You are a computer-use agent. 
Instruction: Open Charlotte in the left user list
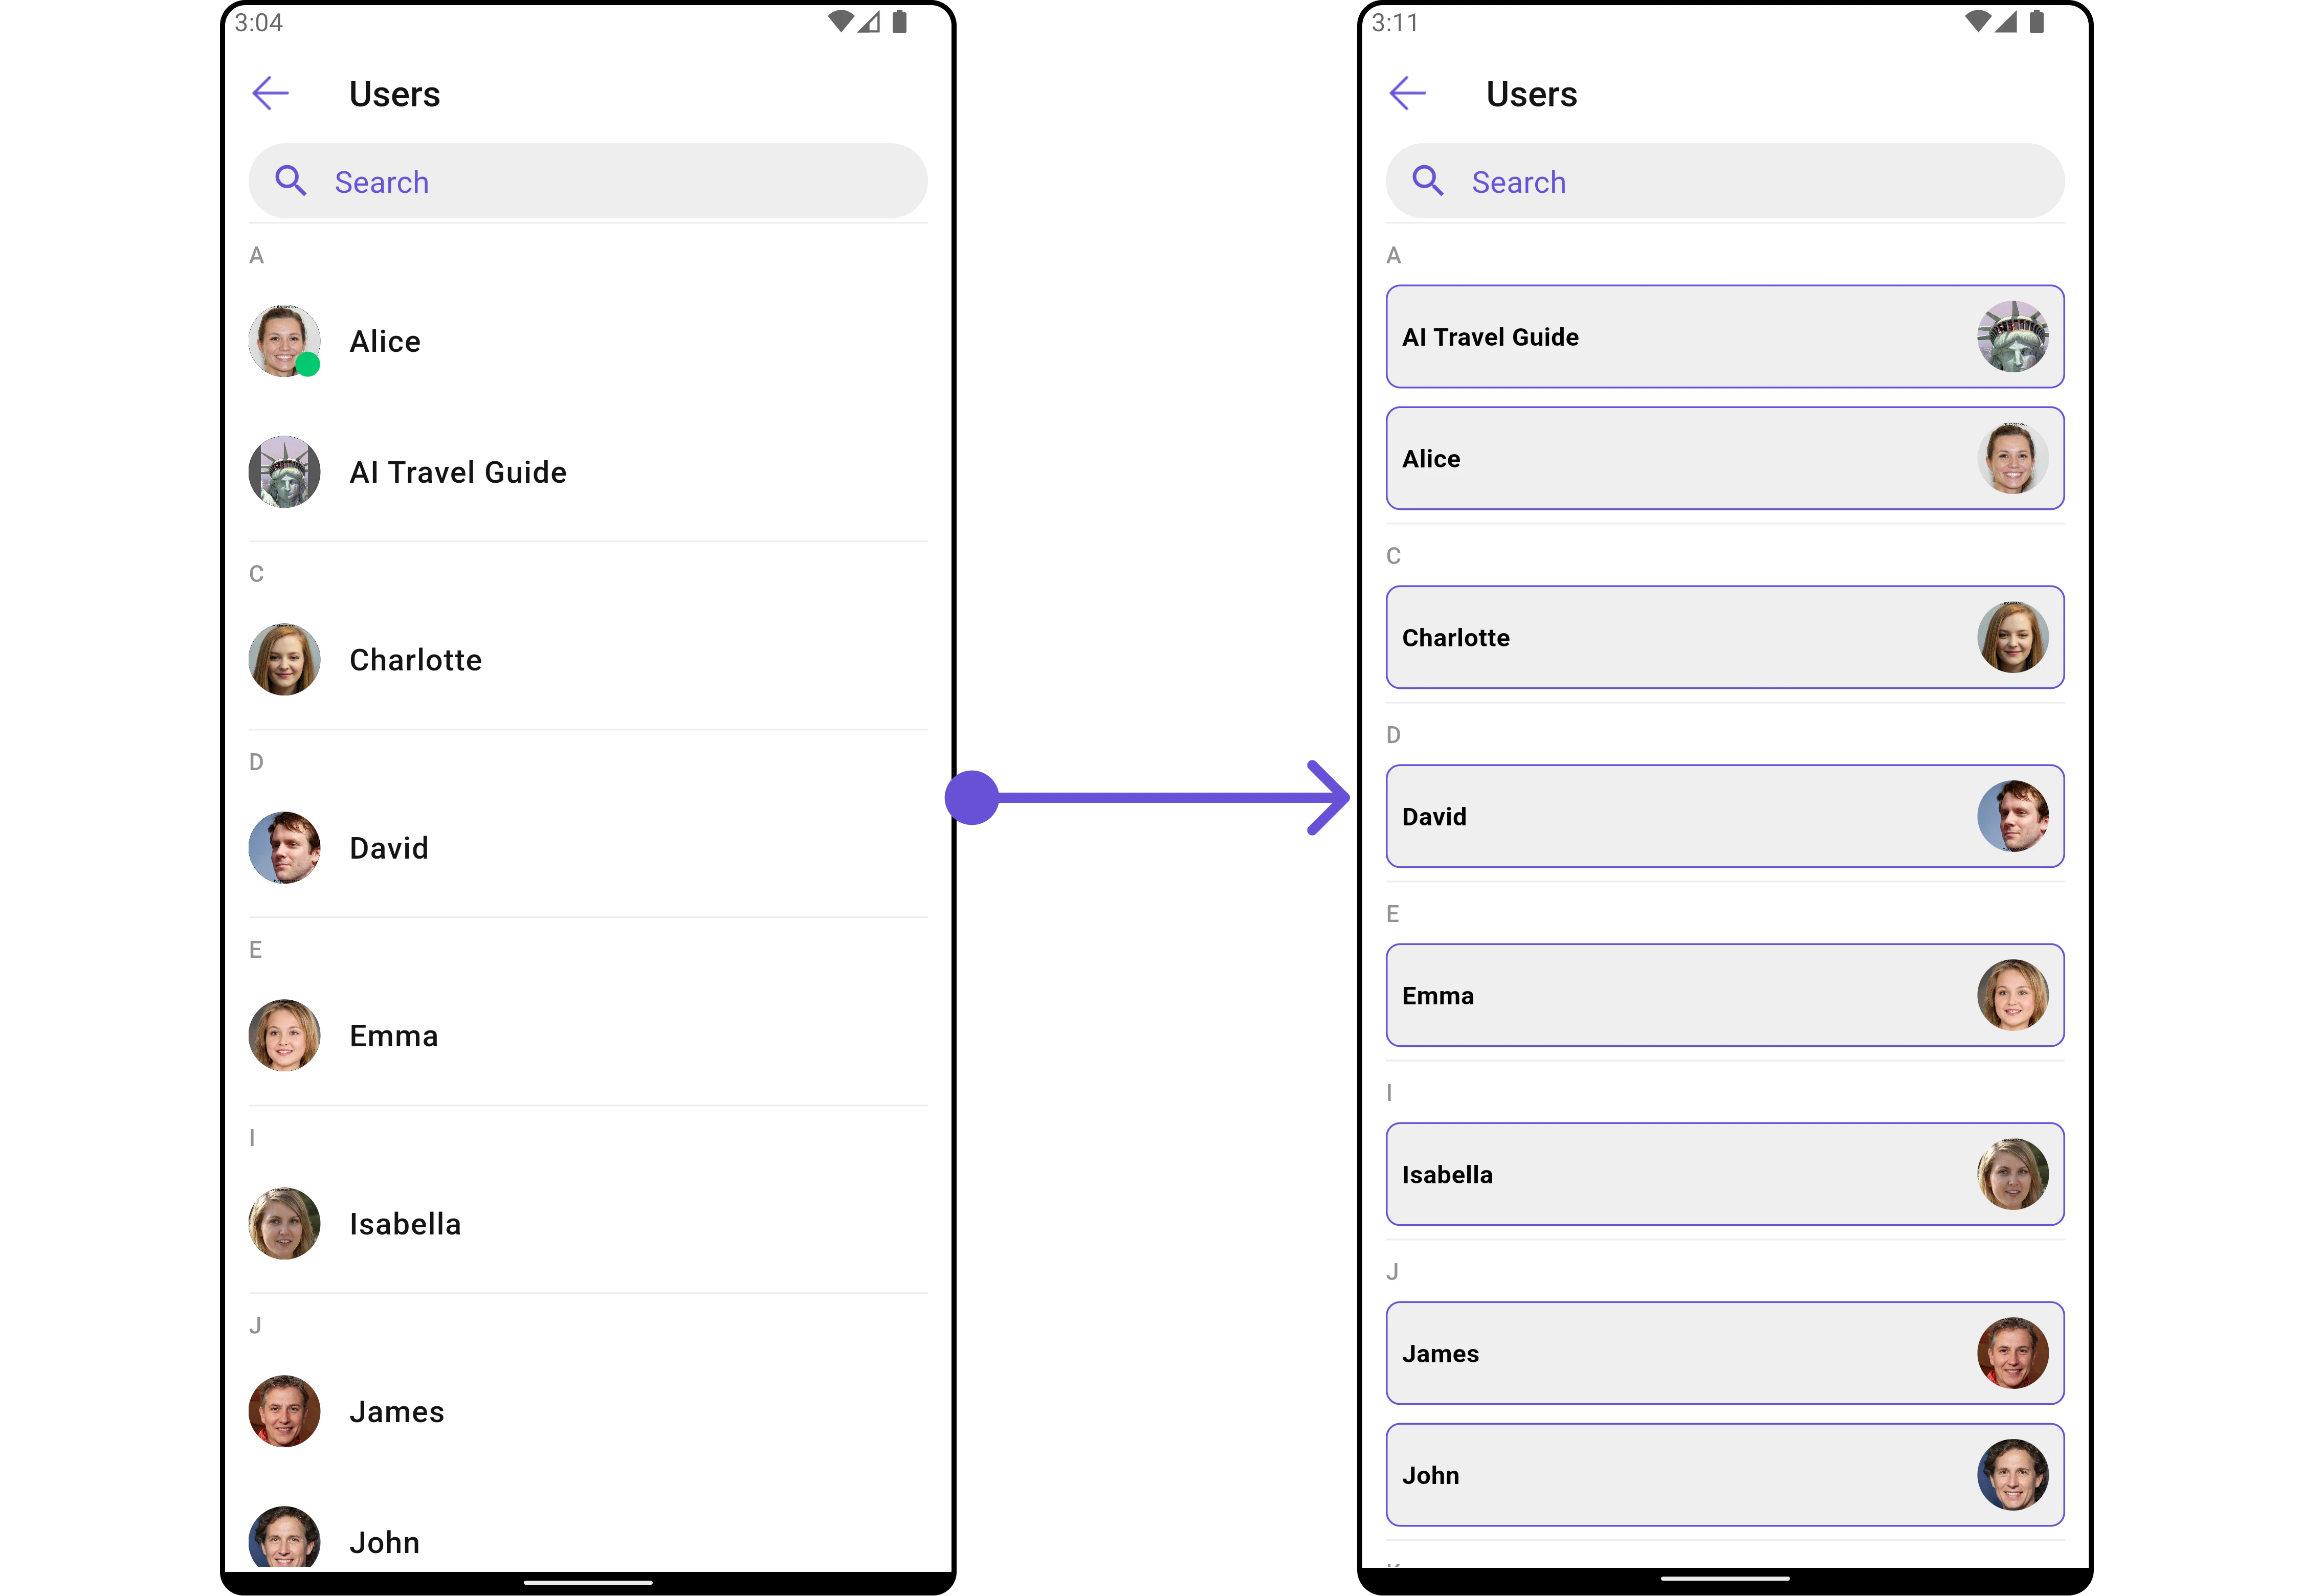(415, 660)
